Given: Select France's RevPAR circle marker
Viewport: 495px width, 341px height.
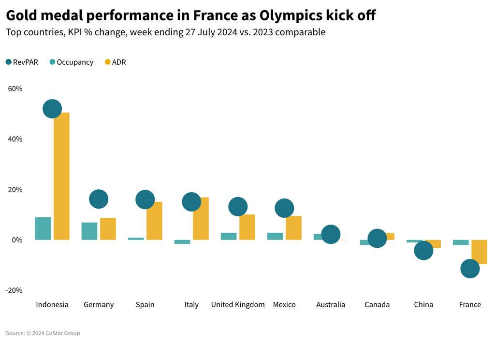Looking at the screenshot, I should (x=470, y=269).
